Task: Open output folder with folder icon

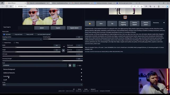Action: (x=90, y=23)
